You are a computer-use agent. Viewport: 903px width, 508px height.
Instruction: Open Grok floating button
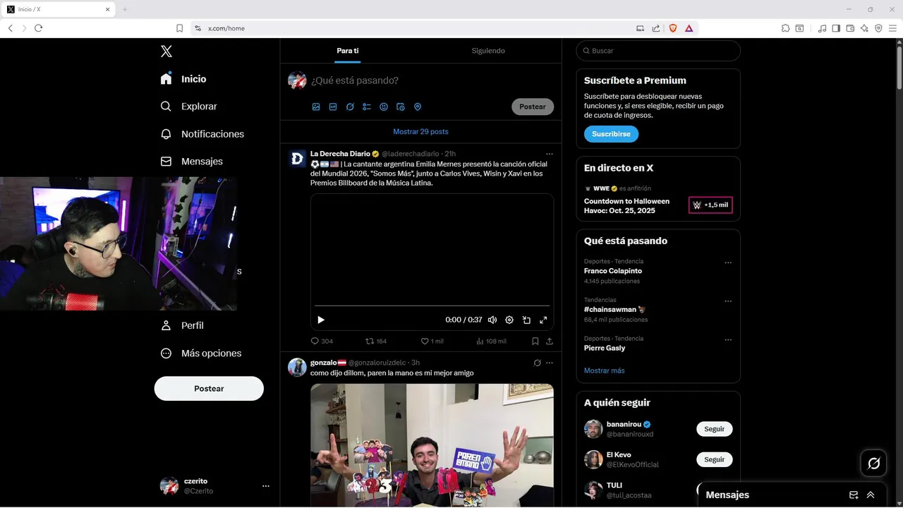click(x=873, y=464)
